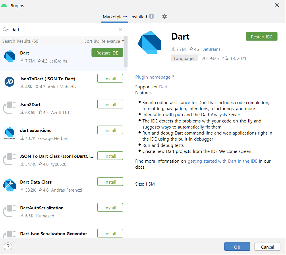Install the Dart Data Class plugin
Image resolution: width=286 pixels, height=255 pixels.
(x=110, y=182)
